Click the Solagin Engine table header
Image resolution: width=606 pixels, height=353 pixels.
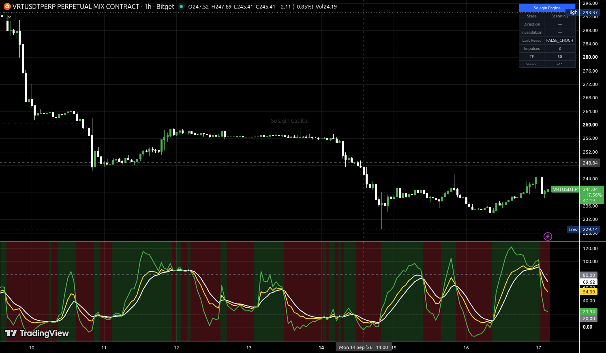(x=547, y=8)
